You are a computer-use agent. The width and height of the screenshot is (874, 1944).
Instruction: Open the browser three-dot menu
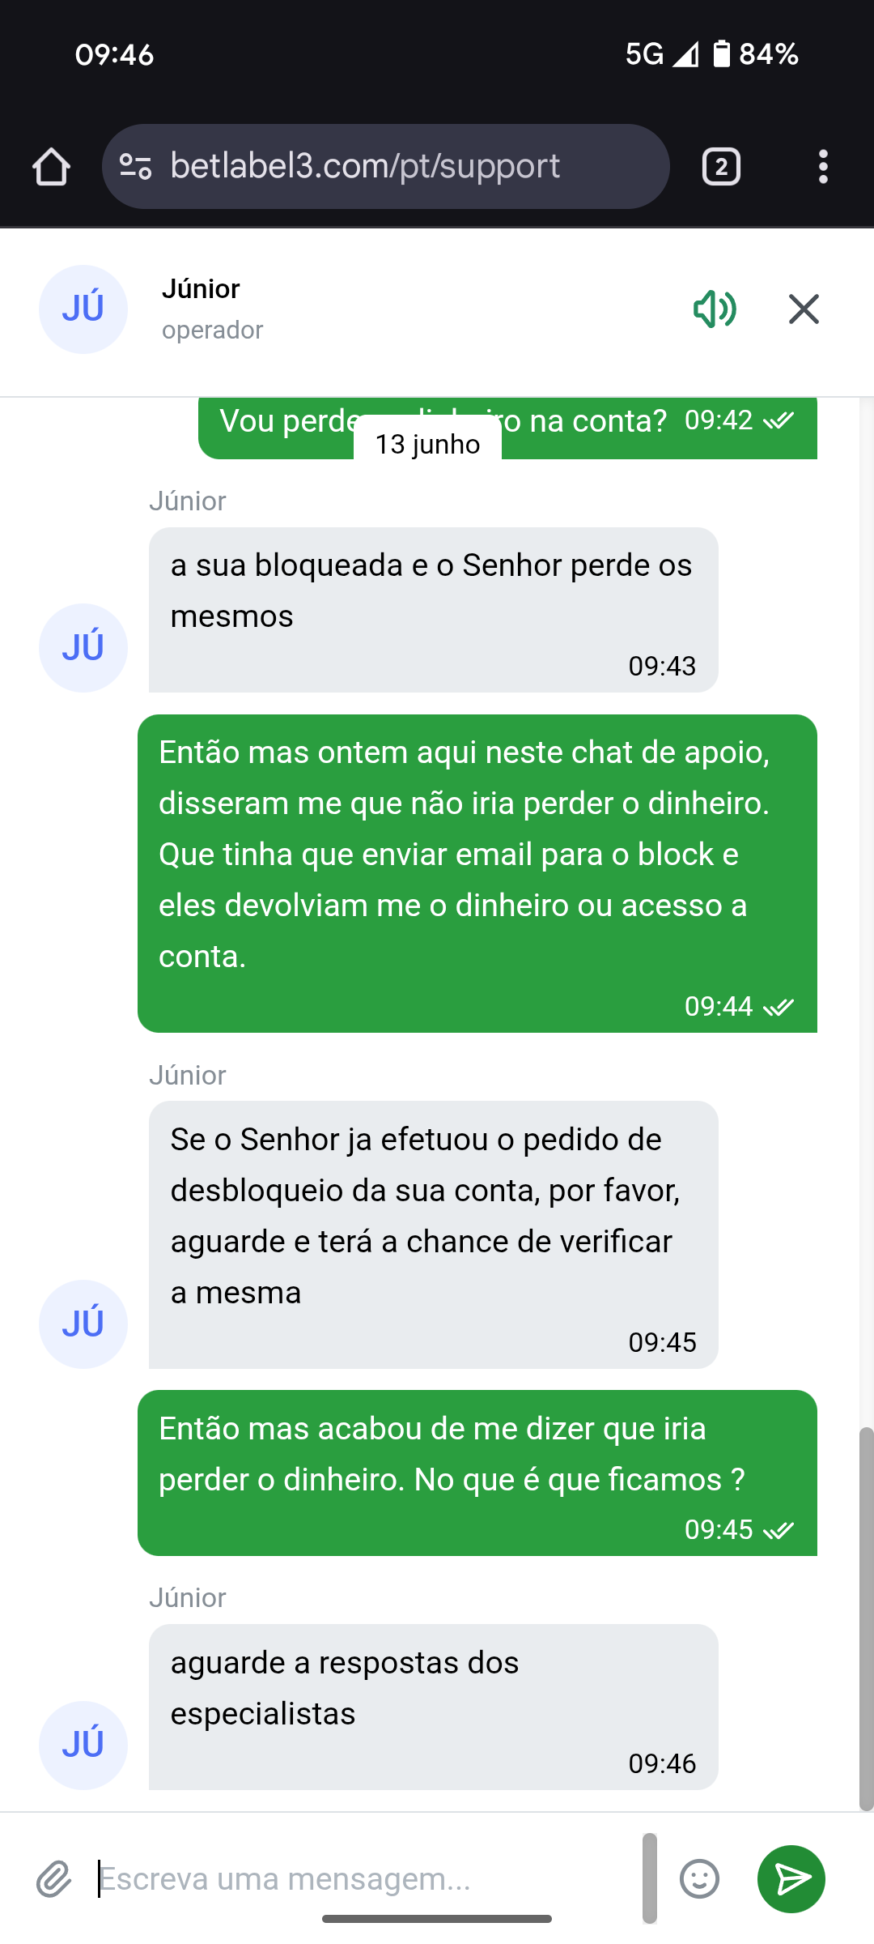(823, 167)
